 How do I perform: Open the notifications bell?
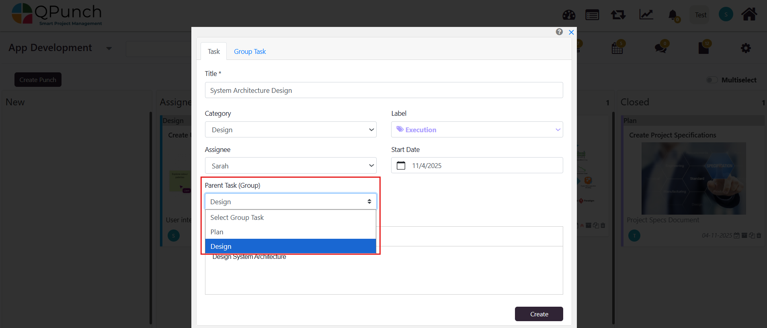673,15
